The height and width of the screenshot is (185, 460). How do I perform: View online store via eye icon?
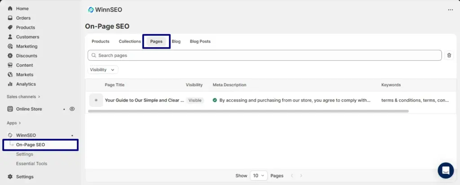tap(72, 109)
